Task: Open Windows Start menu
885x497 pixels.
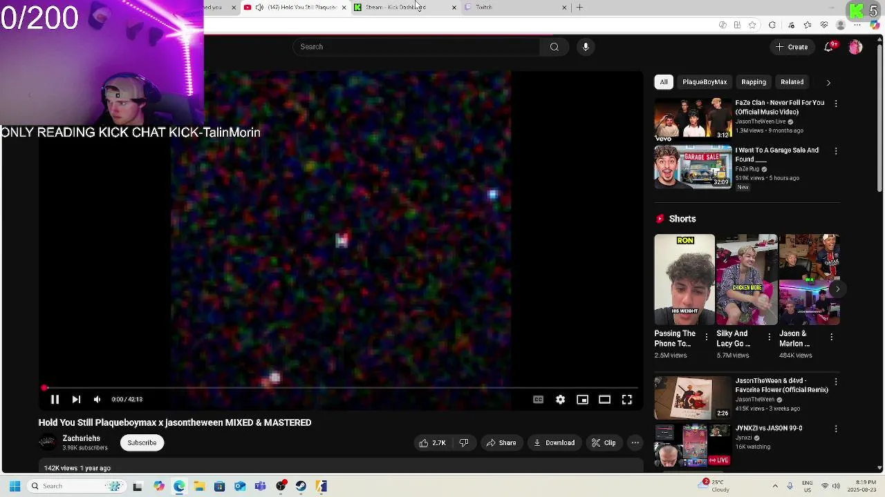Action: 15,486
